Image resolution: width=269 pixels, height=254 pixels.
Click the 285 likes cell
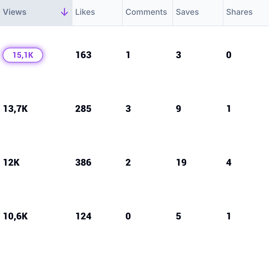pos(84,109)
